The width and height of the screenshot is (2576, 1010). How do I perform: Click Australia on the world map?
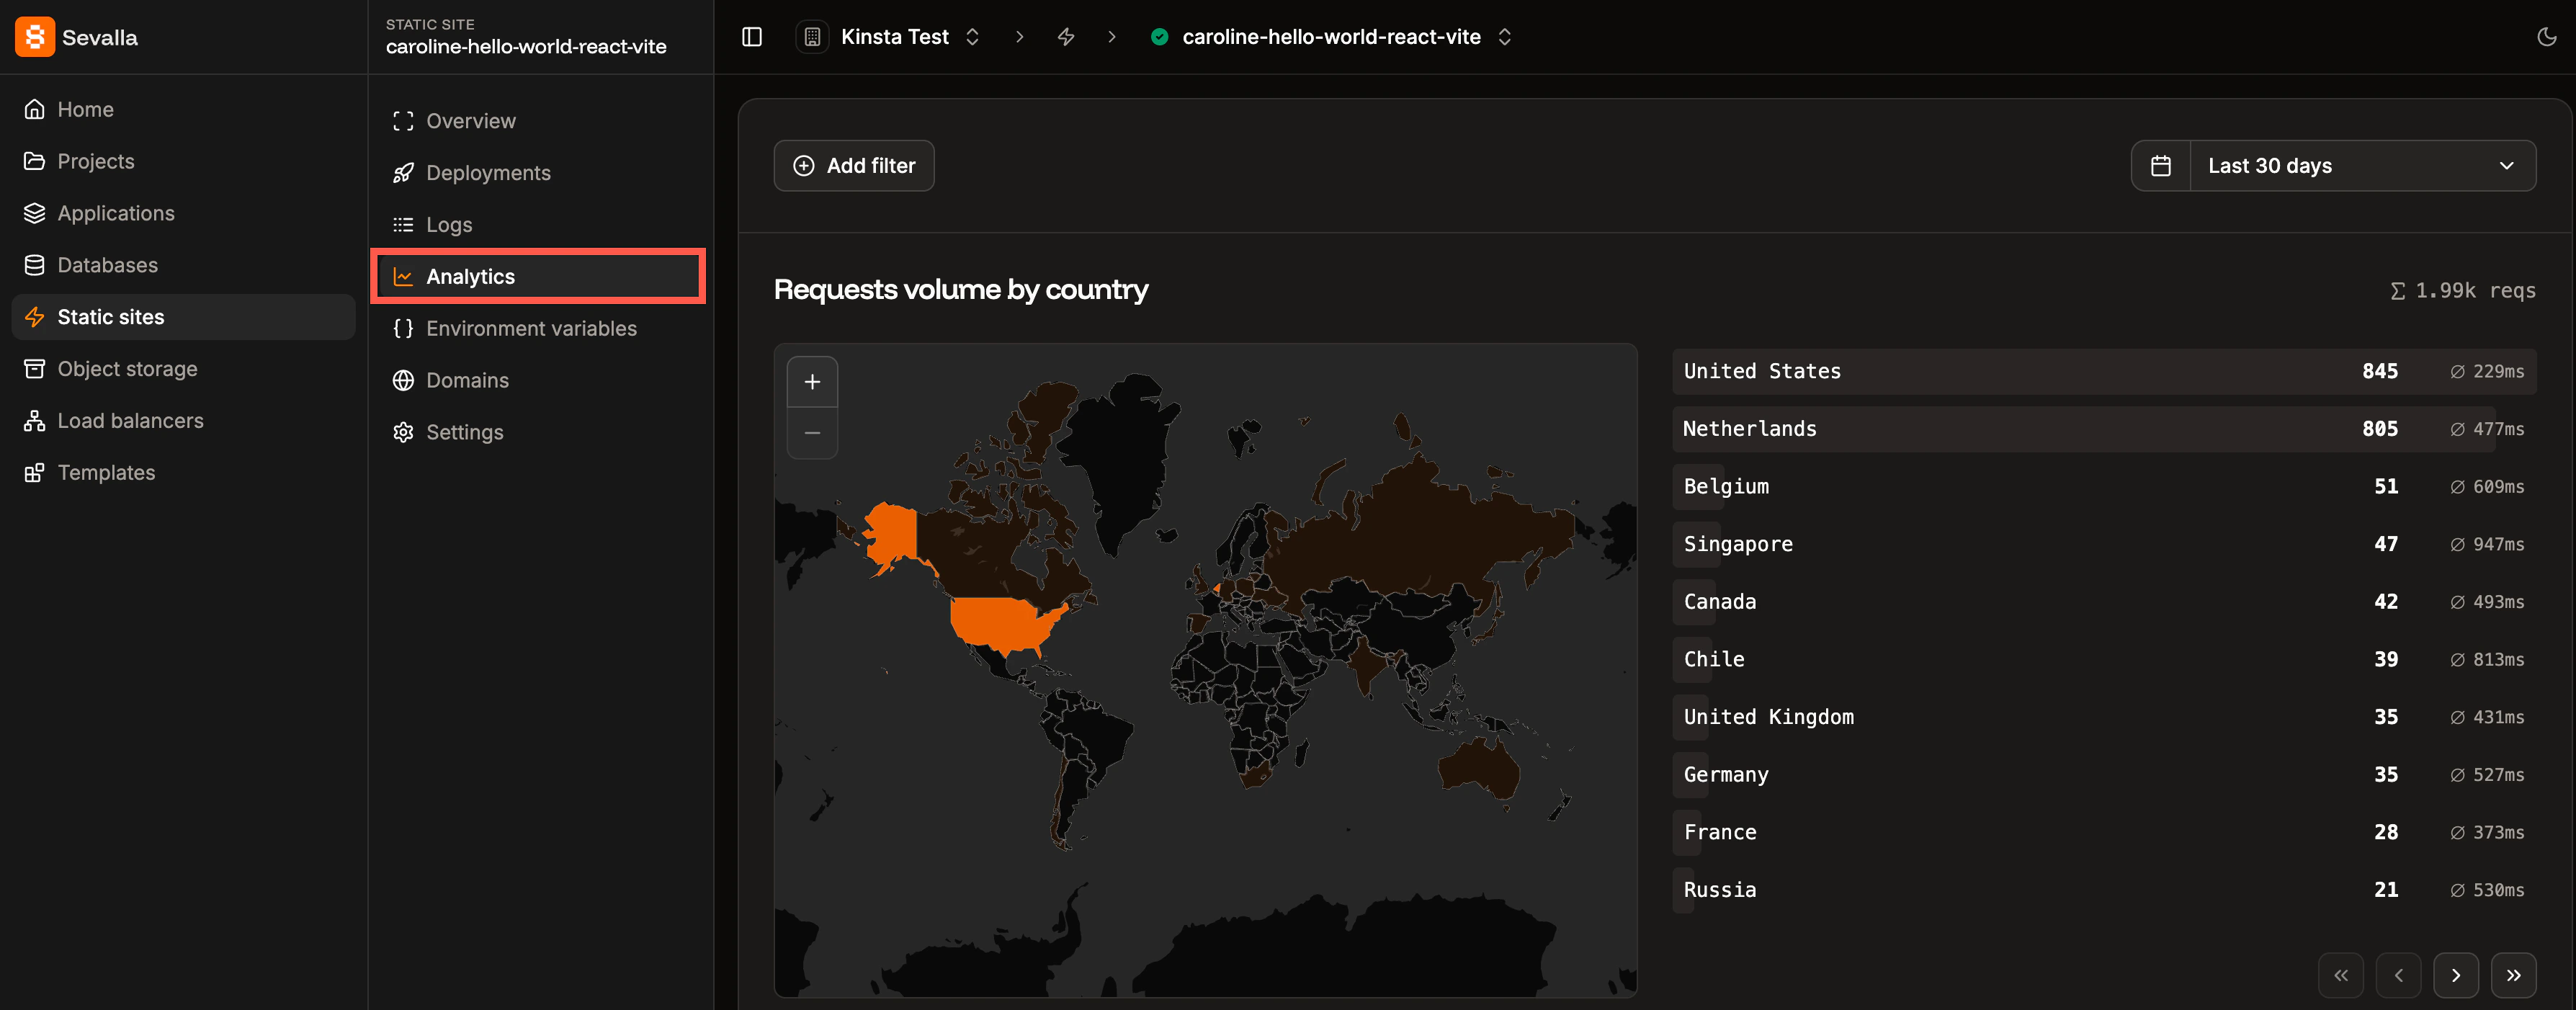click(1478, 771)
